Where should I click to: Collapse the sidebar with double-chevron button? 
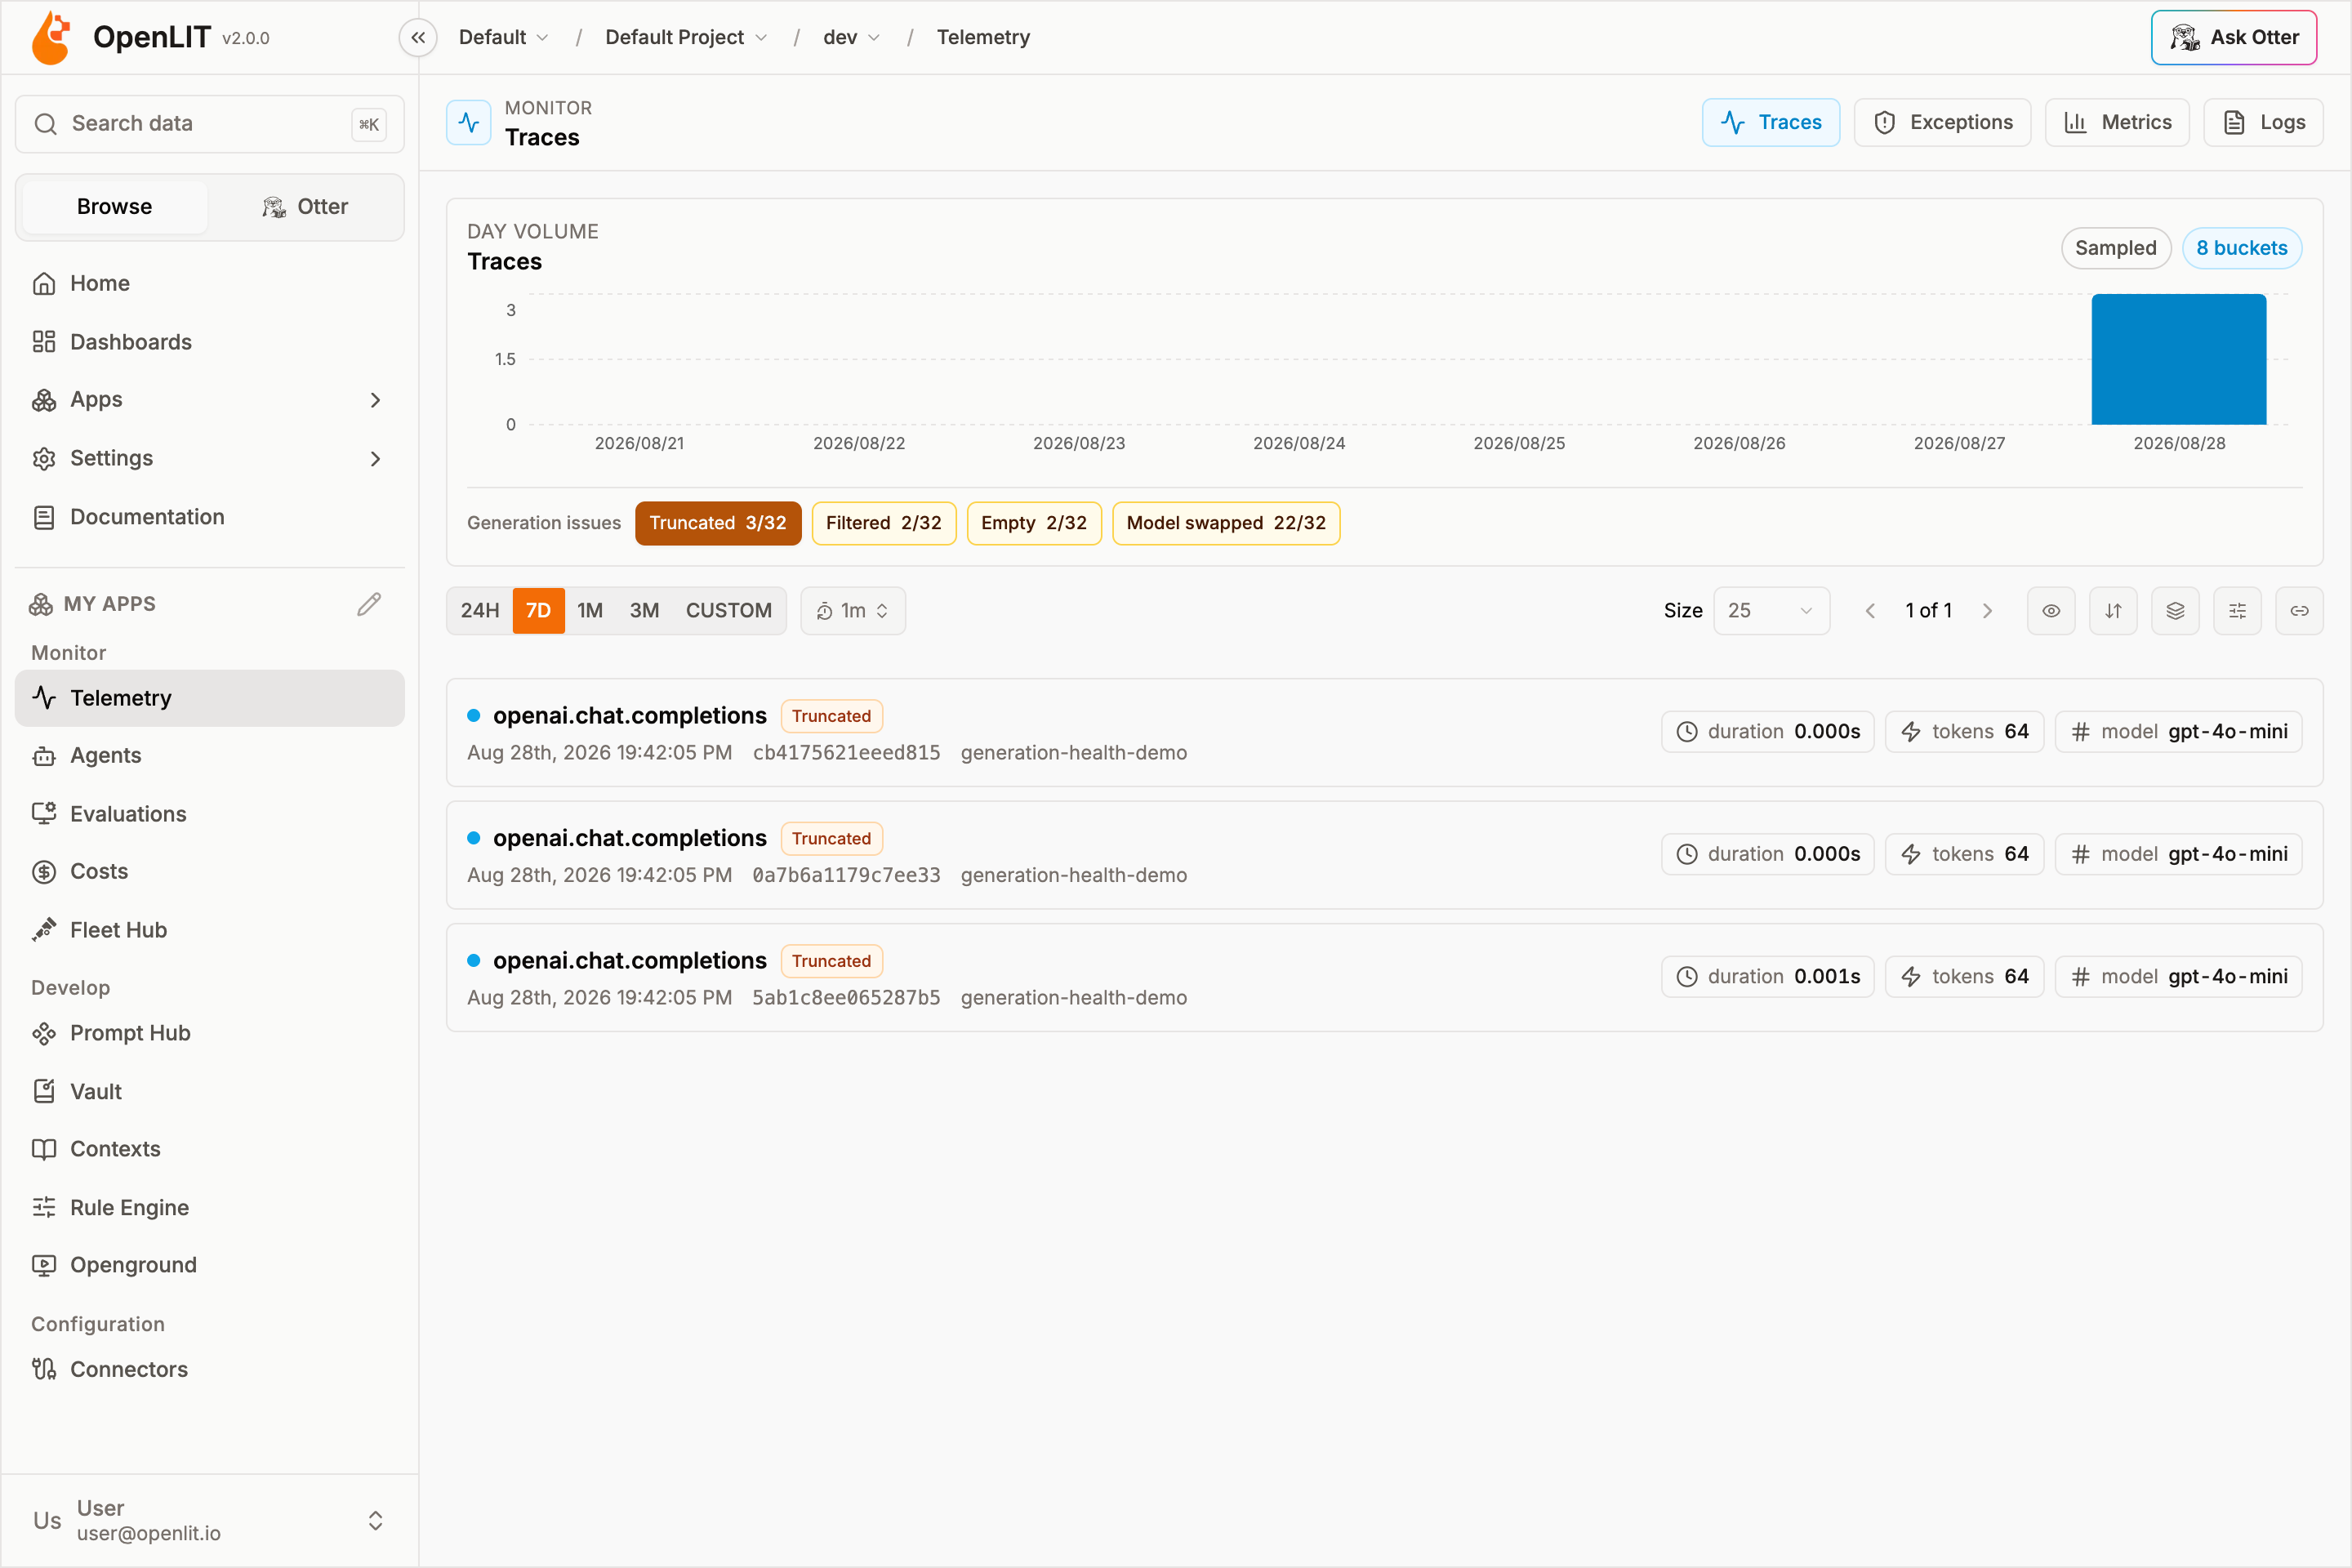click(418, 37)
